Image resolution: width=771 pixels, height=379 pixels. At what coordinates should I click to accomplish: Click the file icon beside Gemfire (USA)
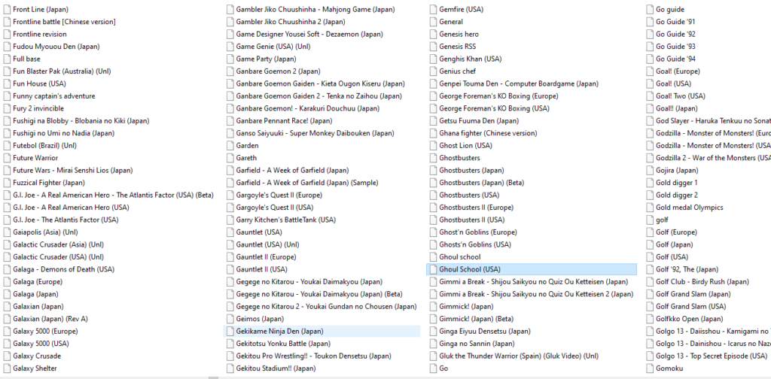click(433, 10)
